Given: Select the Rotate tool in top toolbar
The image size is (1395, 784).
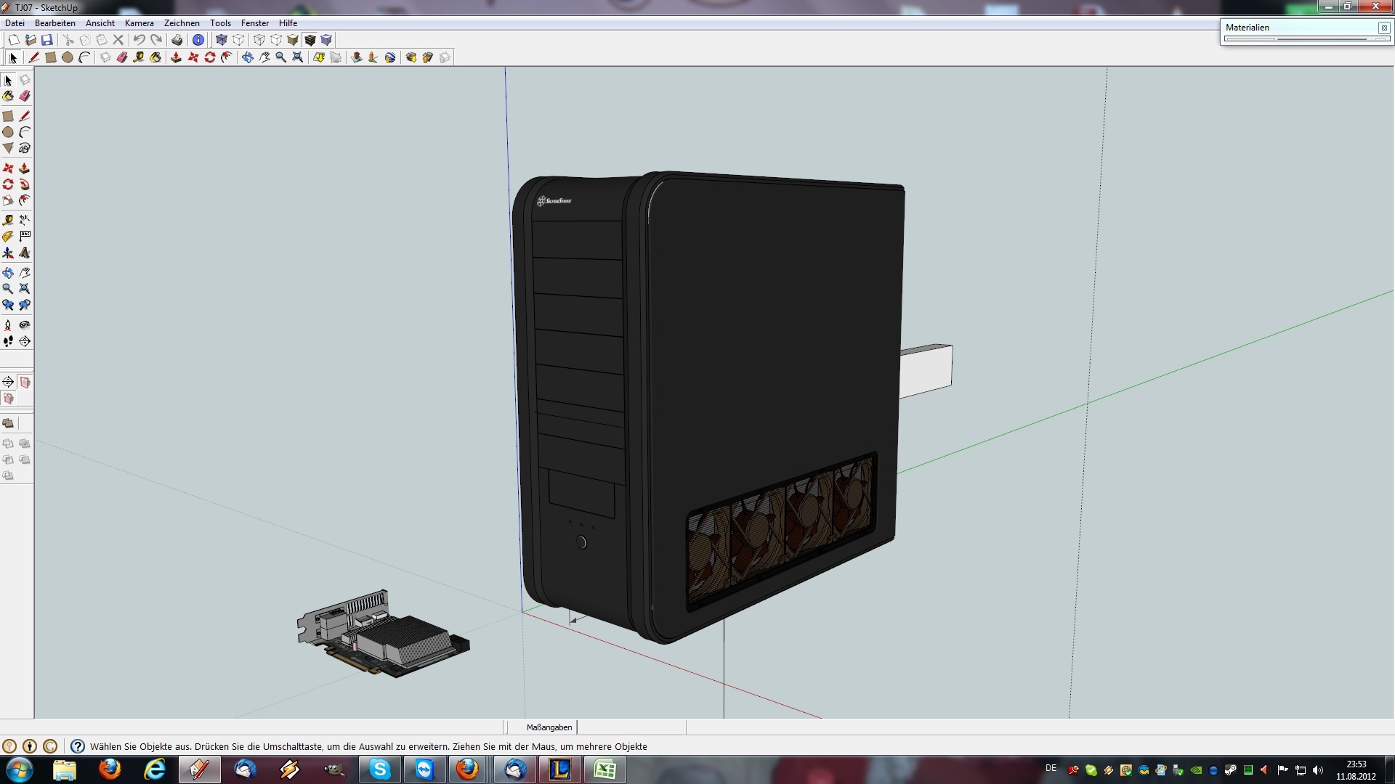Looking at the screenshot, I should [x=210, y=57].
